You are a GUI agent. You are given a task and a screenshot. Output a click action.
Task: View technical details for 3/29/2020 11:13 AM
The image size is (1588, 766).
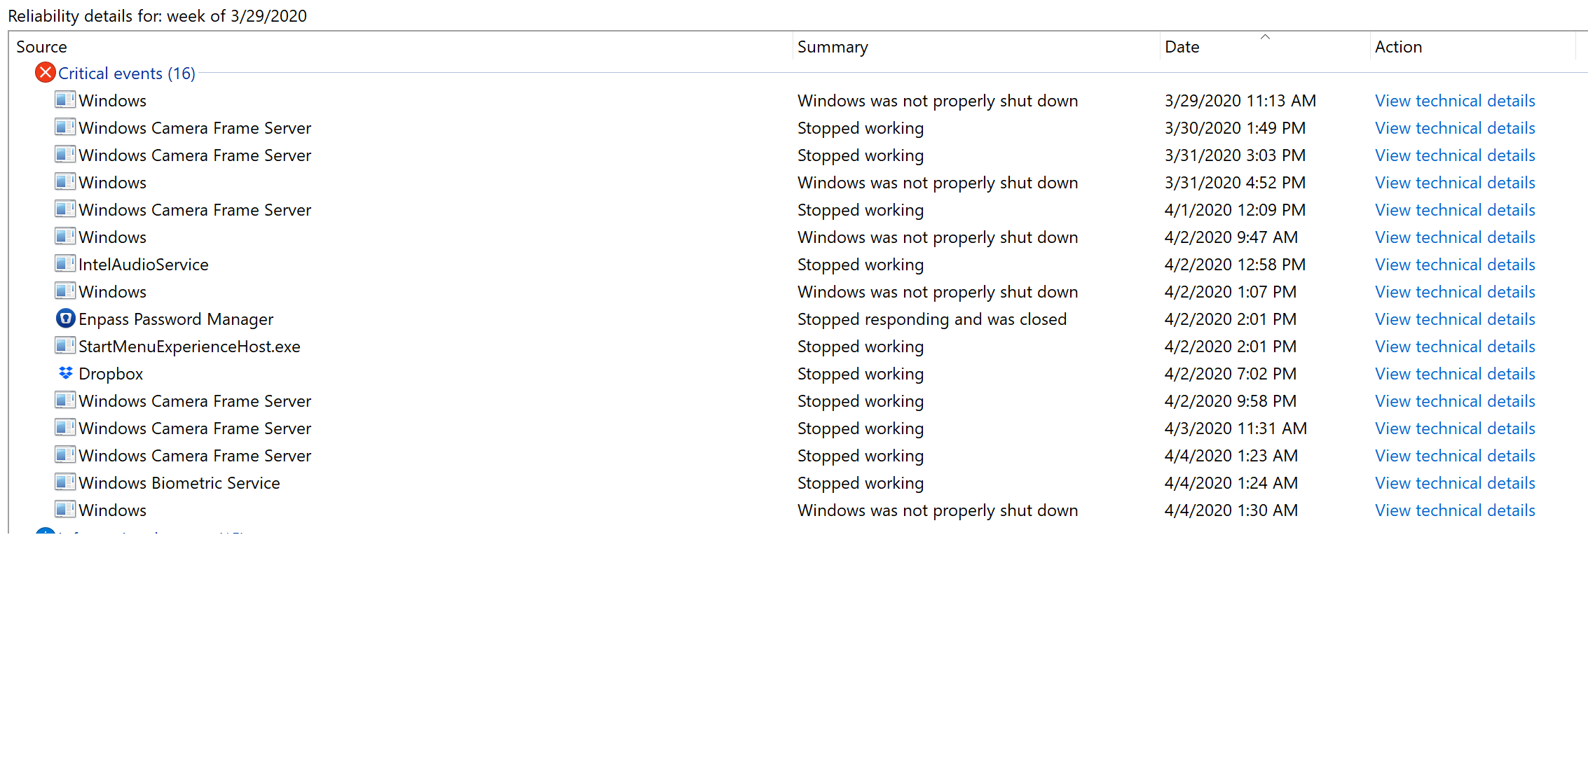point(1455,101)
